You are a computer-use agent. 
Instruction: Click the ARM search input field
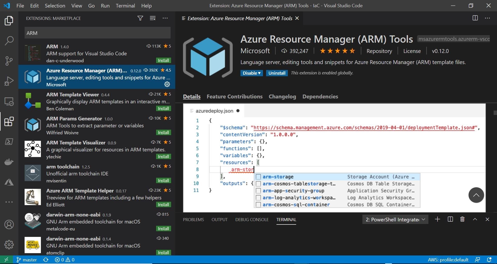click(x=97, y=33)
